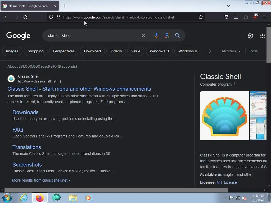Open a new tab with the plus button
Image resolution: width=271 pixels, height=203 pixels.
coord(65,6)
